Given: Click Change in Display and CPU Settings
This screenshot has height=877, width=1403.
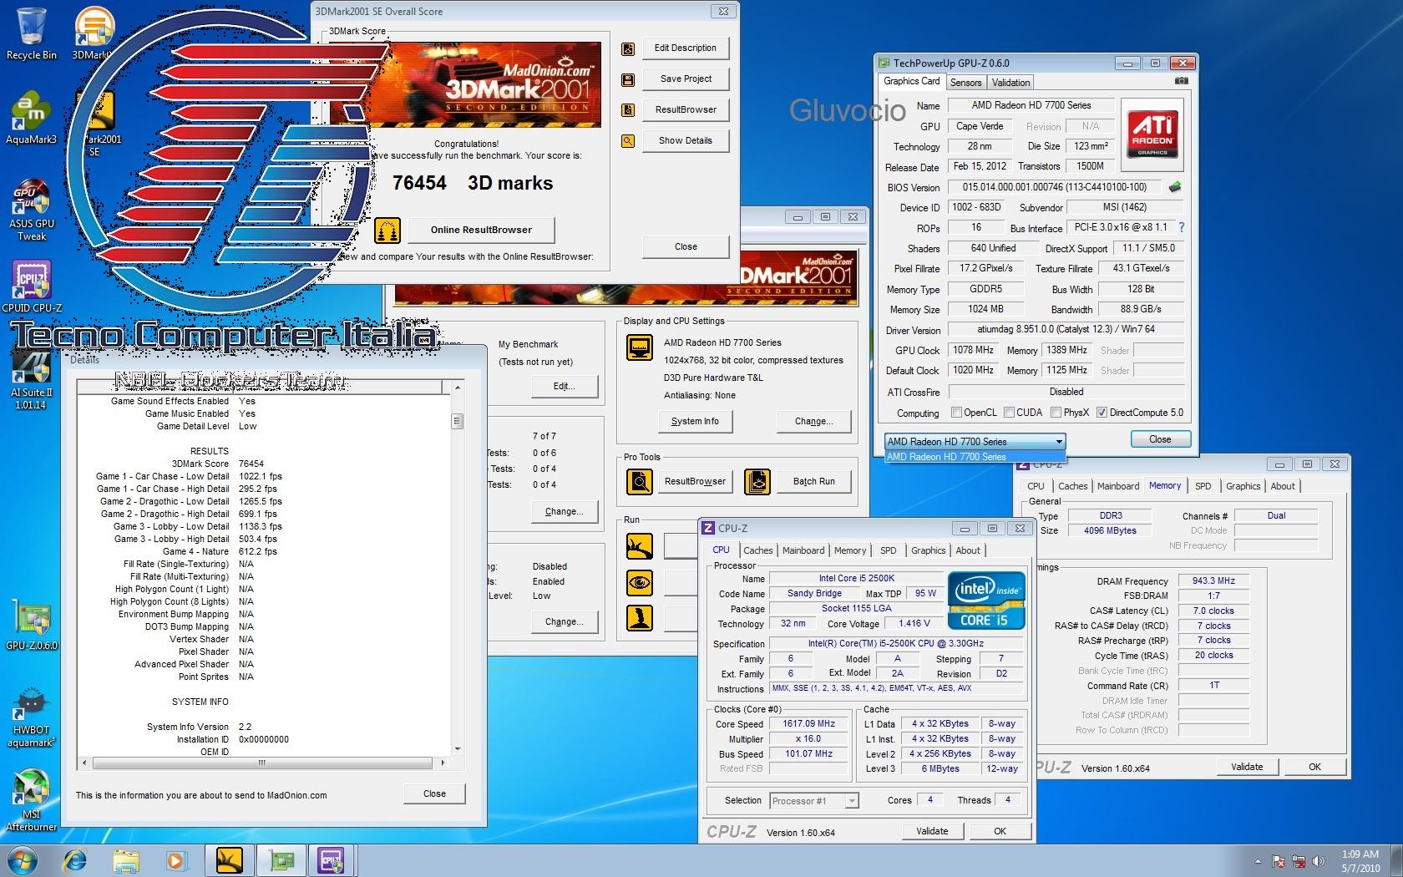Looking at the screenshot, I should tap(814, 421).
